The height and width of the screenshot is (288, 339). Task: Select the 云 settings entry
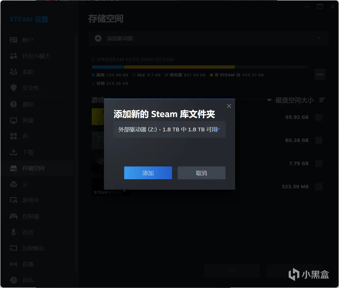[x=37, y=184]
